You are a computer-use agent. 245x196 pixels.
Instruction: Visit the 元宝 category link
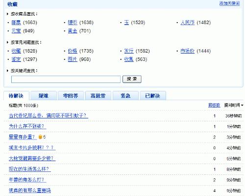(x=16, y=31)
